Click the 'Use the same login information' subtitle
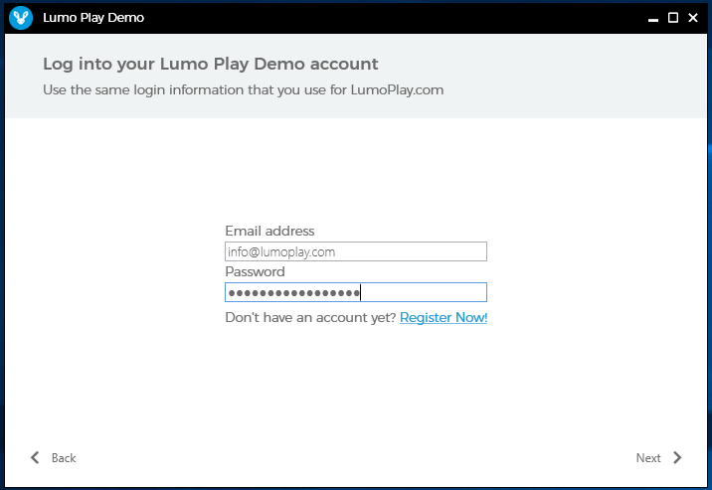Image resolution: width=712 pixels, height=490 pixels. (243, 89)
